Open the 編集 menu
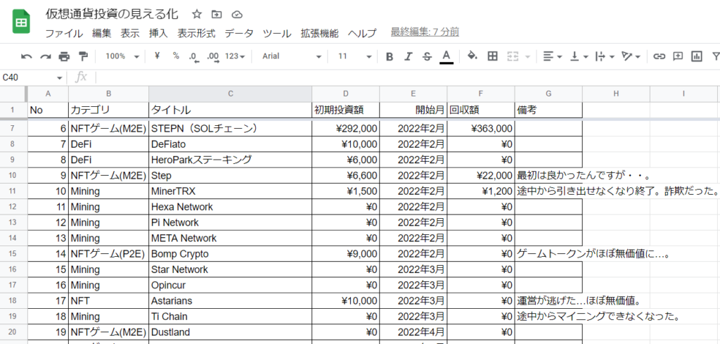This screenshot has height=344, width=720. tap(101, 34)
